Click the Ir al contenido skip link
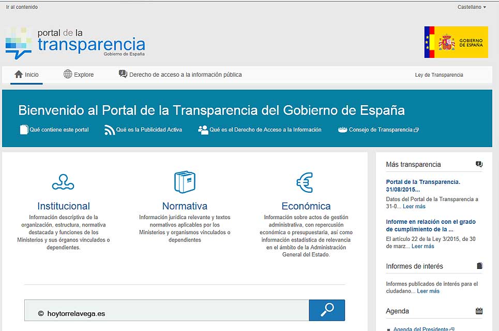This screenshot has height=331, width=499. tap(22, 7)
